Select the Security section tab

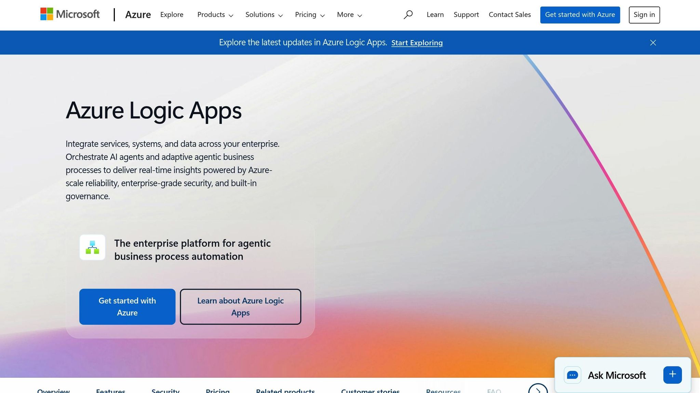coord(165,391)
